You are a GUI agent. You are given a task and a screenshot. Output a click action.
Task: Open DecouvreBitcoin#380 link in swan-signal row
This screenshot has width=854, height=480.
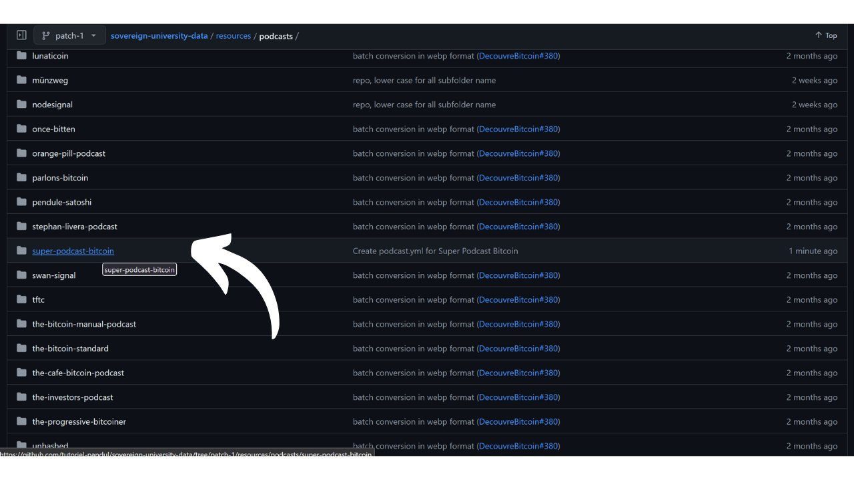click(x=518, y=275)
